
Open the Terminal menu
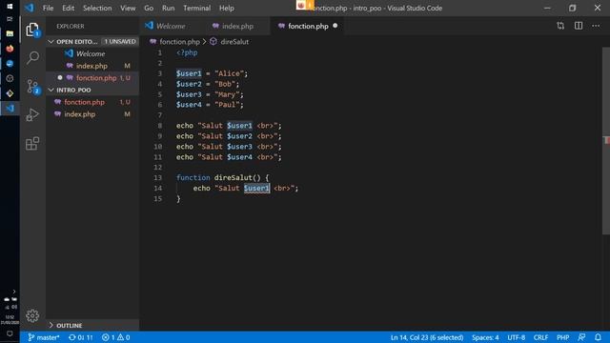point(197,8)
